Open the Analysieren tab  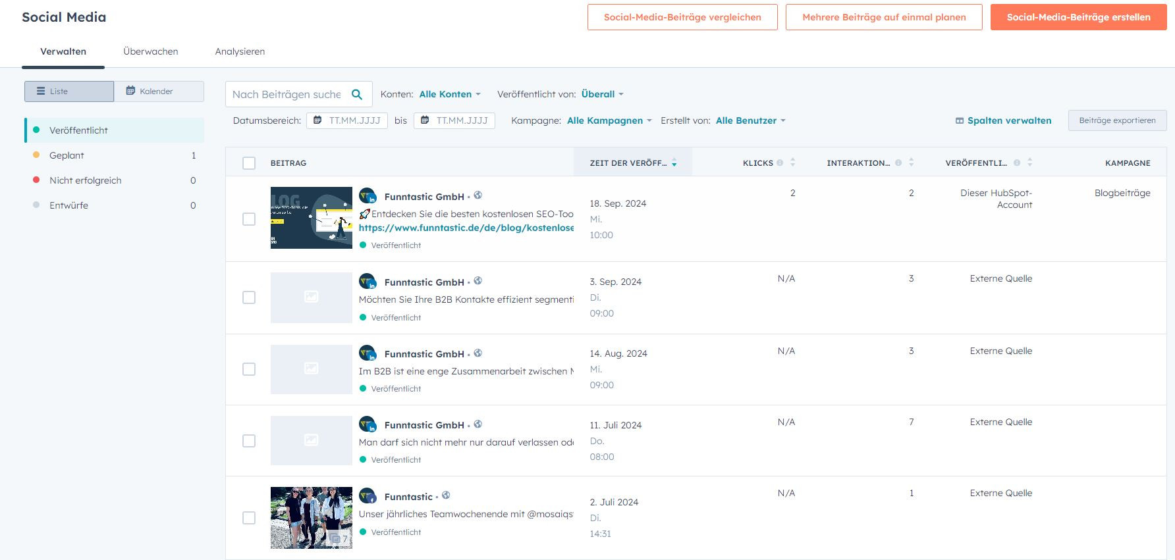240,51
